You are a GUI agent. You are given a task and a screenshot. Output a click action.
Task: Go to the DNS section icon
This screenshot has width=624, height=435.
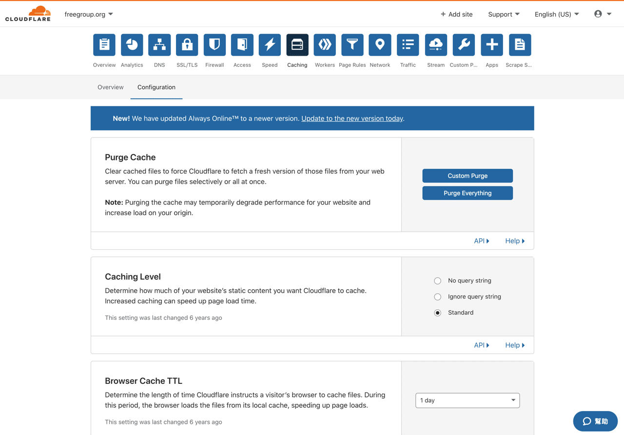pos(159,45)
